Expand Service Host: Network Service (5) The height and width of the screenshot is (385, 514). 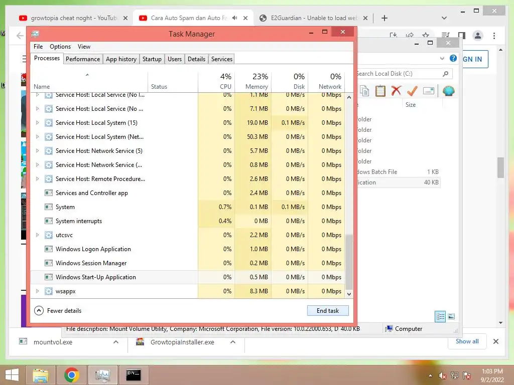coord(37,151)
